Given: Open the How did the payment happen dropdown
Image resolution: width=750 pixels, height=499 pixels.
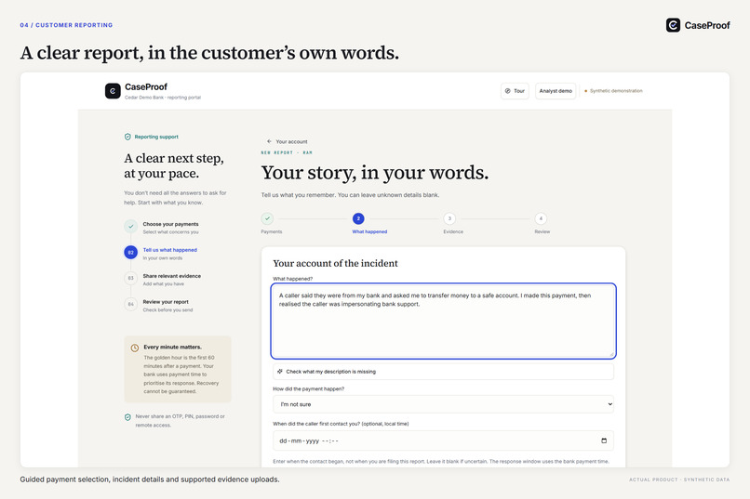Looking at the screenshot, I should (x=443, y=404).
